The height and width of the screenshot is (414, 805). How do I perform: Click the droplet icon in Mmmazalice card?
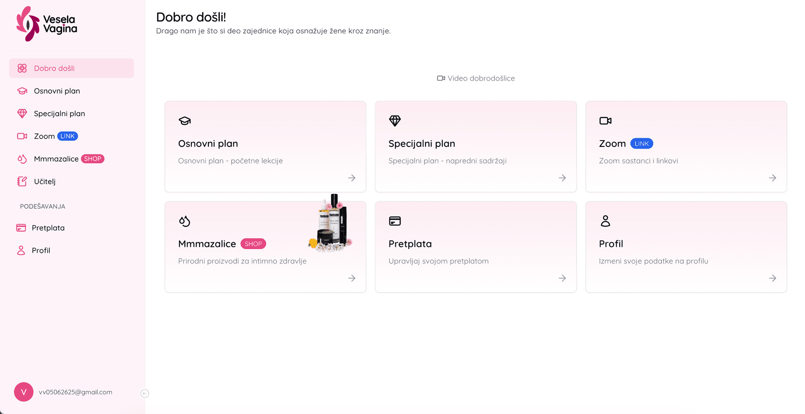coord(184,221)
